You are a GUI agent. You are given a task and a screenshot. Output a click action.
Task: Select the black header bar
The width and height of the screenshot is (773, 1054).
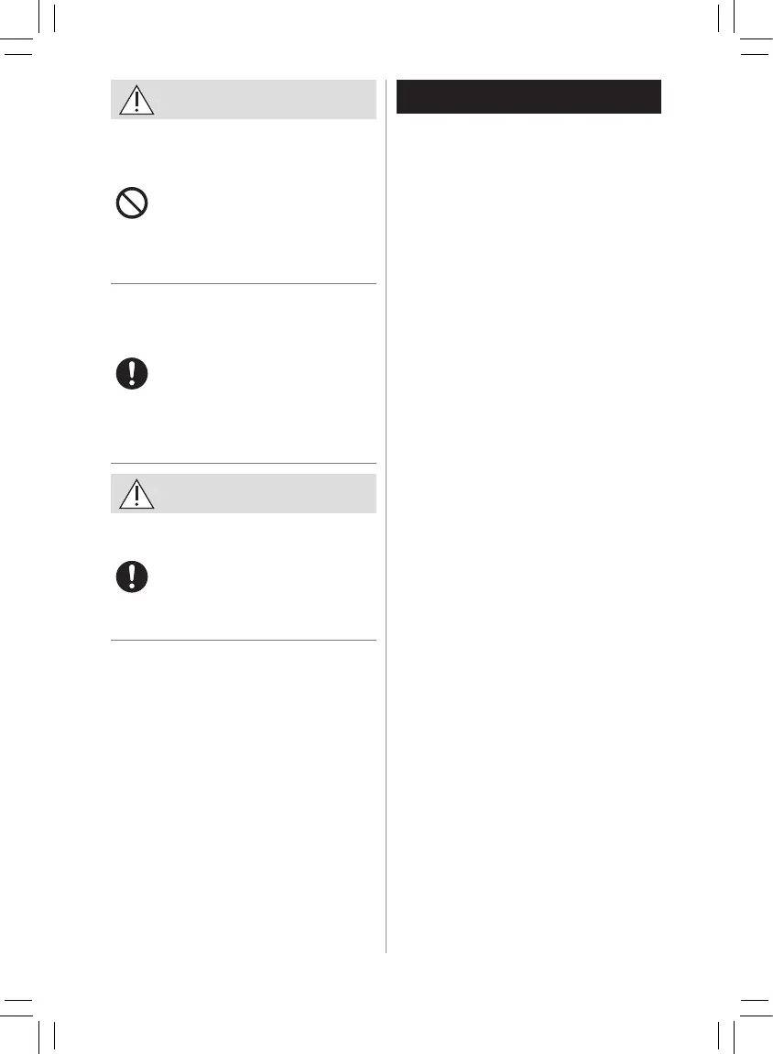coord(528,97)
